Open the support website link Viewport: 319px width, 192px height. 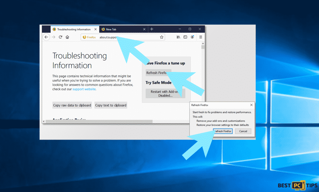click(x=84, y=89)
